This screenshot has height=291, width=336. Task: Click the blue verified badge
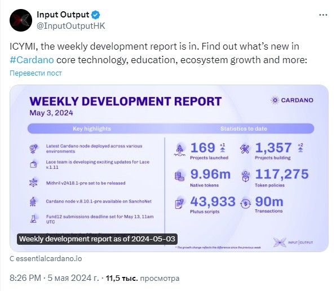(96, 15)
